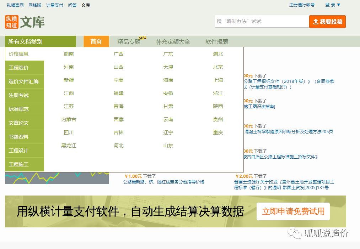Switch to the 首页 tab
Viewport: 360px width, 249px height.
click(96, 41)
